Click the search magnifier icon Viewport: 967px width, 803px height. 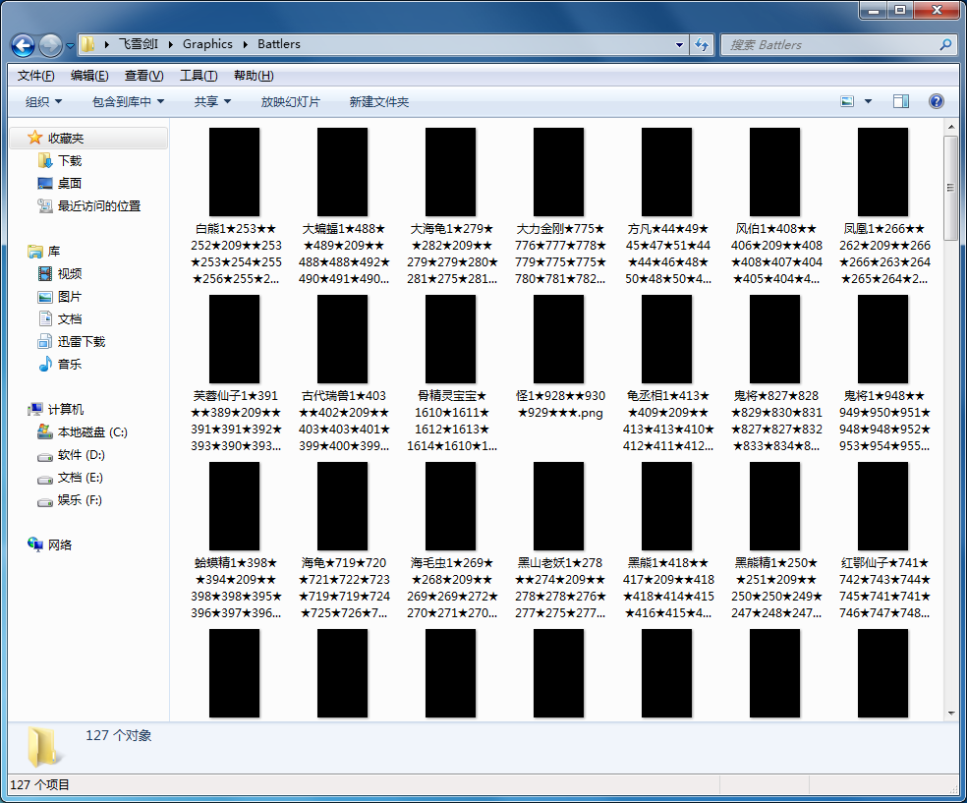(x=945, y=44)
